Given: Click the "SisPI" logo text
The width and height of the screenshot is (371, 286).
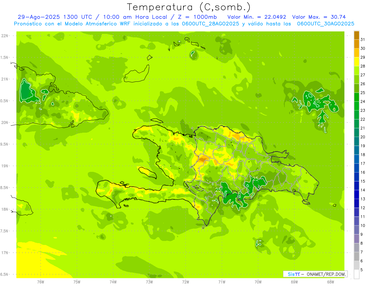Looking at the screenshot, I should pos(293,274).
